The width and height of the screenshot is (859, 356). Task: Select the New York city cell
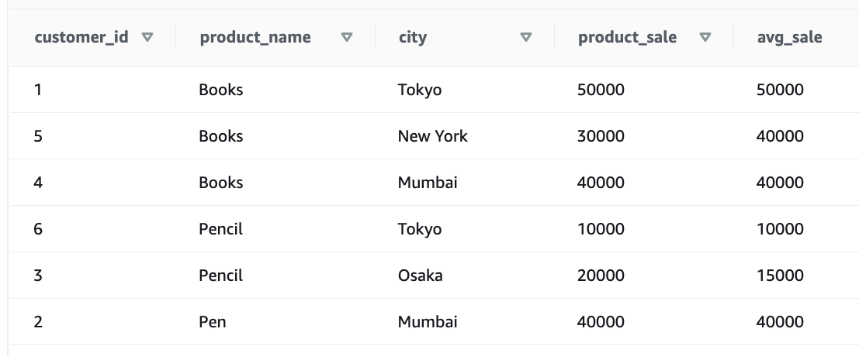(433, 136)
